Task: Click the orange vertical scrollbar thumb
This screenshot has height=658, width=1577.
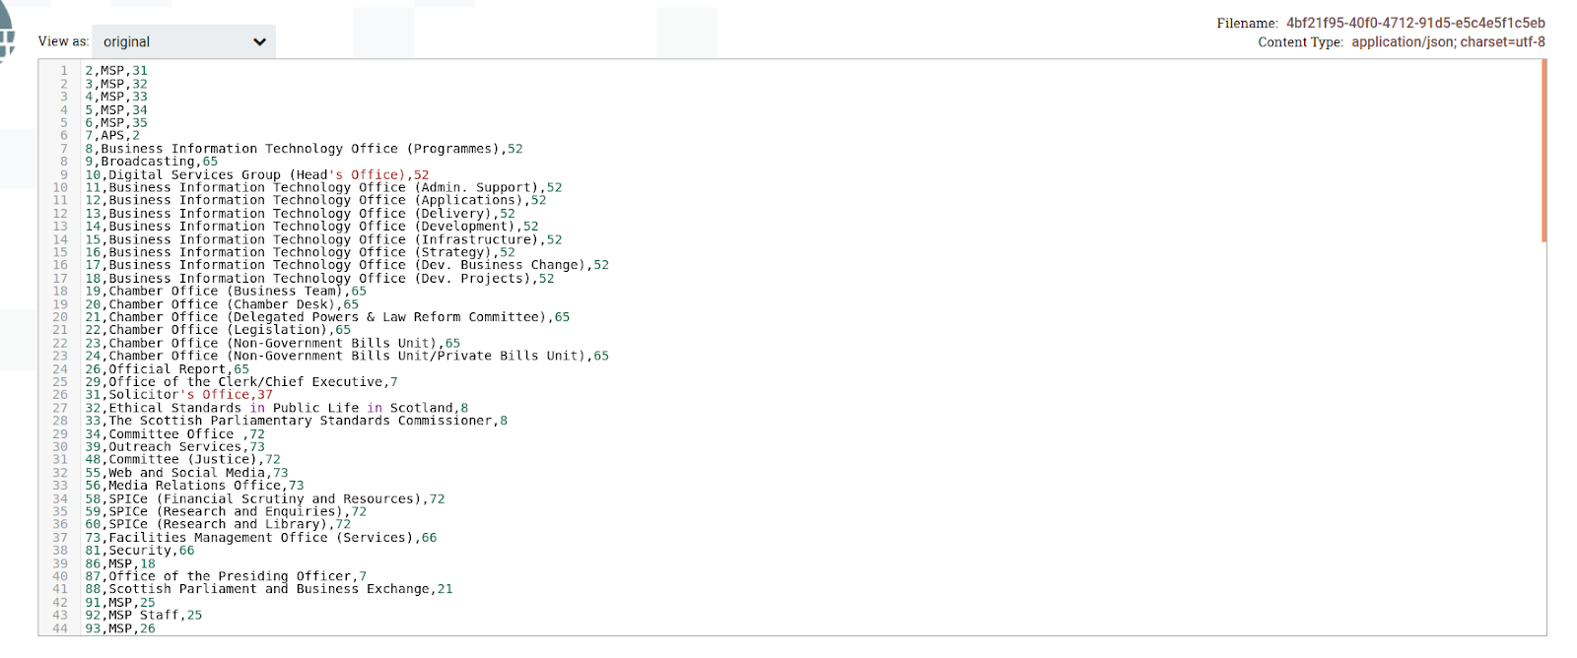Action: (x=1543, y=150)
